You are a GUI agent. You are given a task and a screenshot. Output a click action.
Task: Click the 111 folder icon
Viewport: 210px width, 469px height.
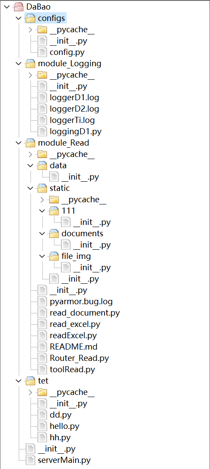54,211
